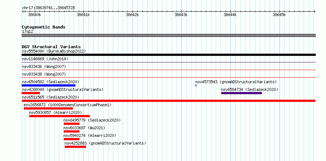
Task: Click the 38640k ruler tick label
Action: point(34,15)
